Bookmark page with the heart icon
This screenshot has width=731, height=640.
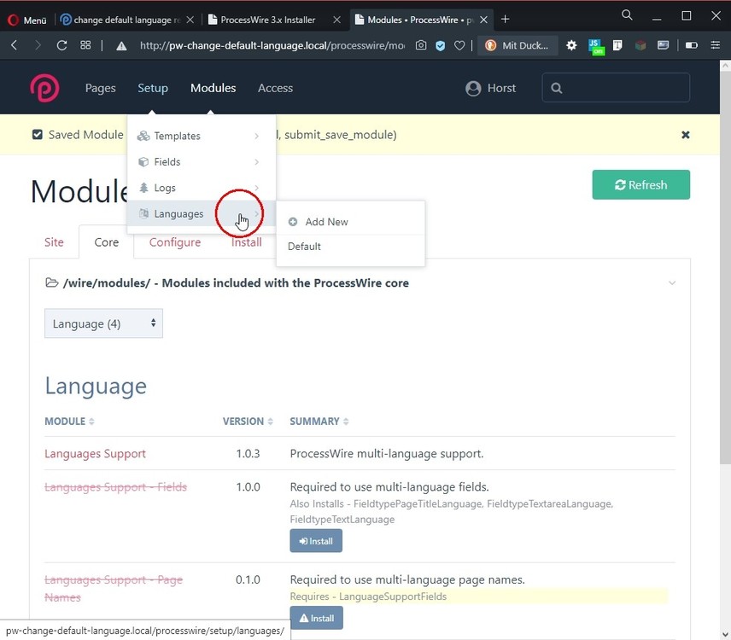[x=459, y=45]
